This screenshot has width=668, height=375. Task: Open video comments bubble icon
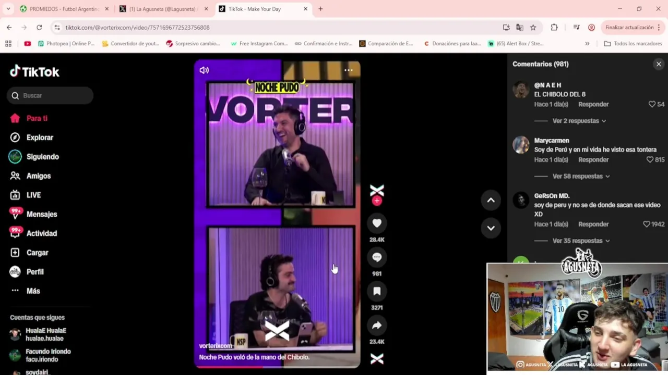377,257
